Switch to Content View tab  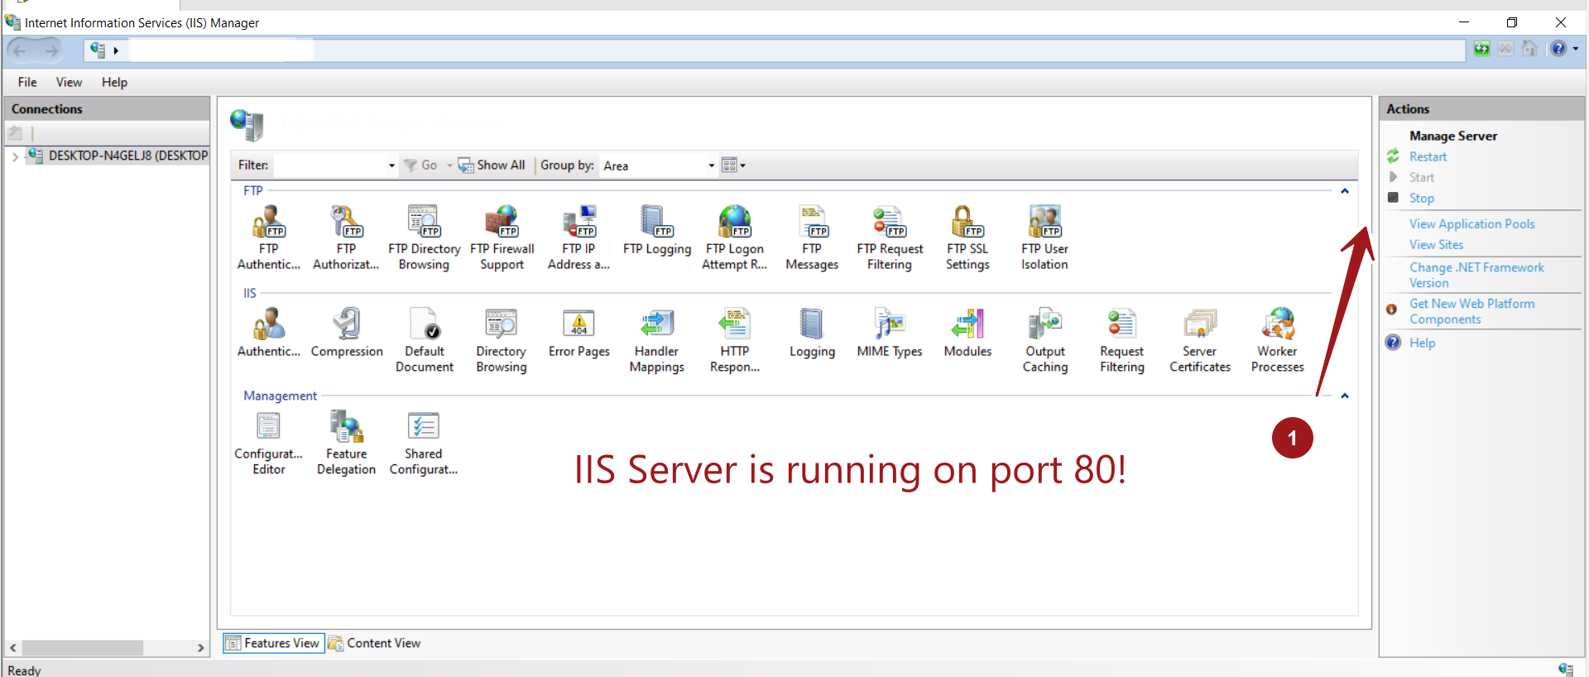click(x=375, y=643)
